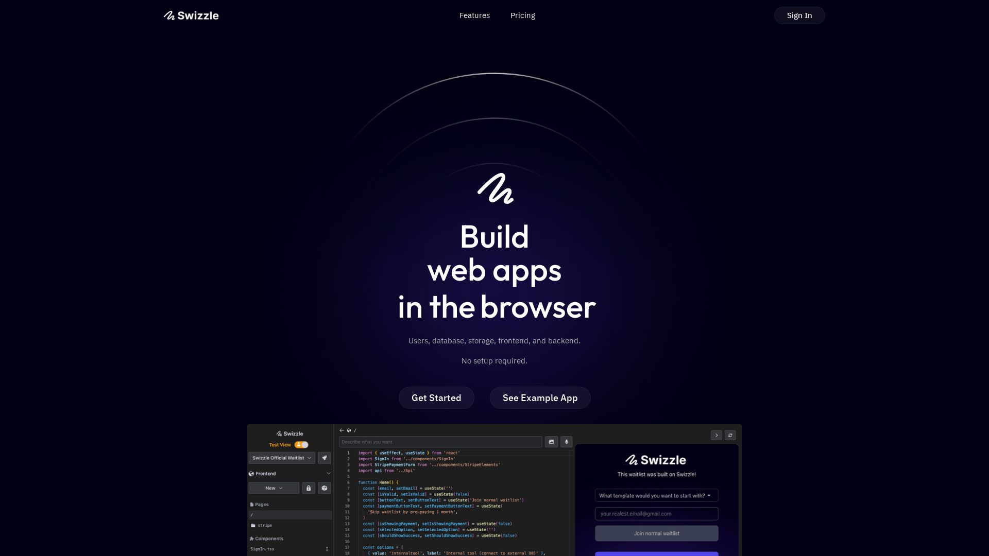This screenshot has width=989, height=556.
Task: Open the New dropdown button
Action: pos(274,488)
